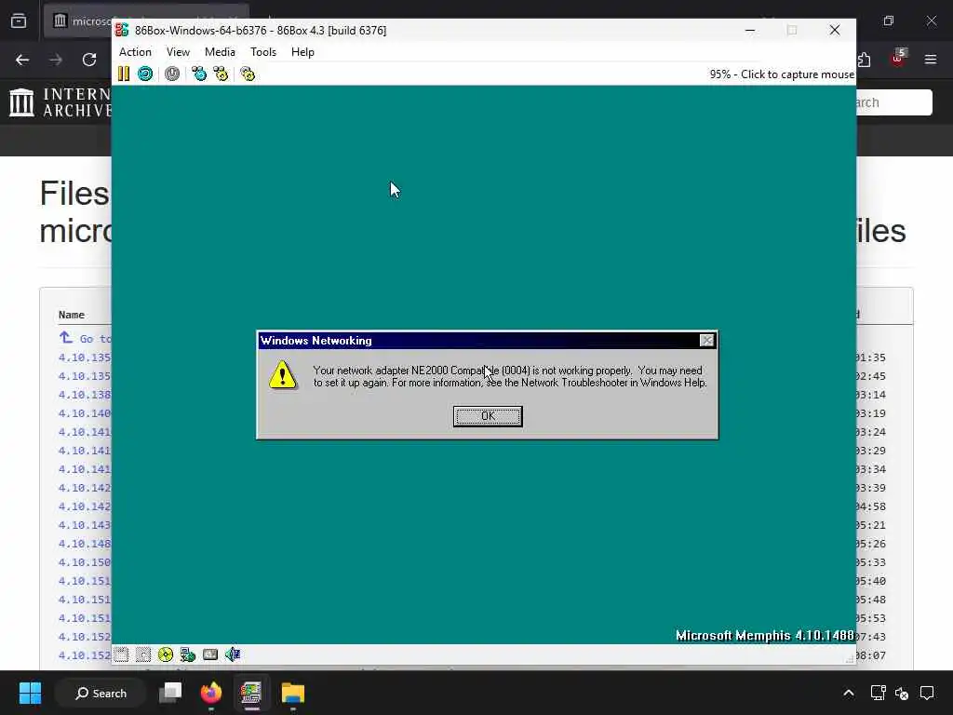Click the muted volume tray icon
This screenshot has width=953, height=715.
tap(902, 693)
